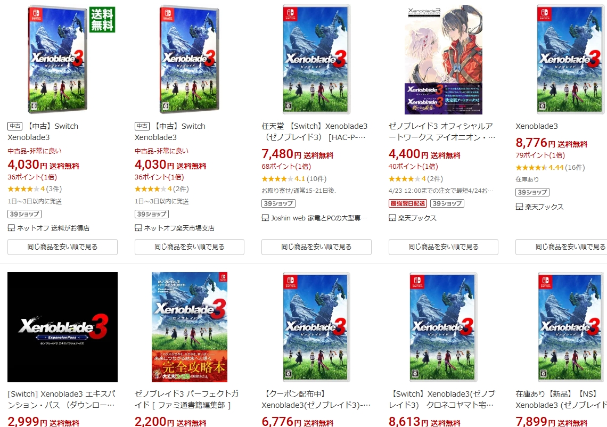
Task: Click 同じ商品を安い順で見る under the 7,480円 item
Action: (x=316, y=247)
